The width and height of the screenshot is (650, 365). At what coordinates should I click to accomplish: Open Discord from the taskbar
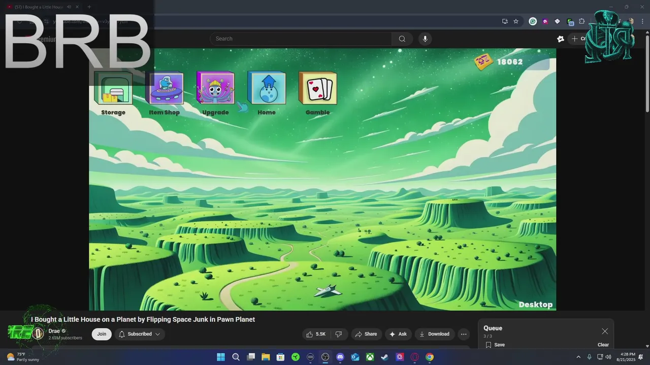pyautogui.click(x=340, y=357)
